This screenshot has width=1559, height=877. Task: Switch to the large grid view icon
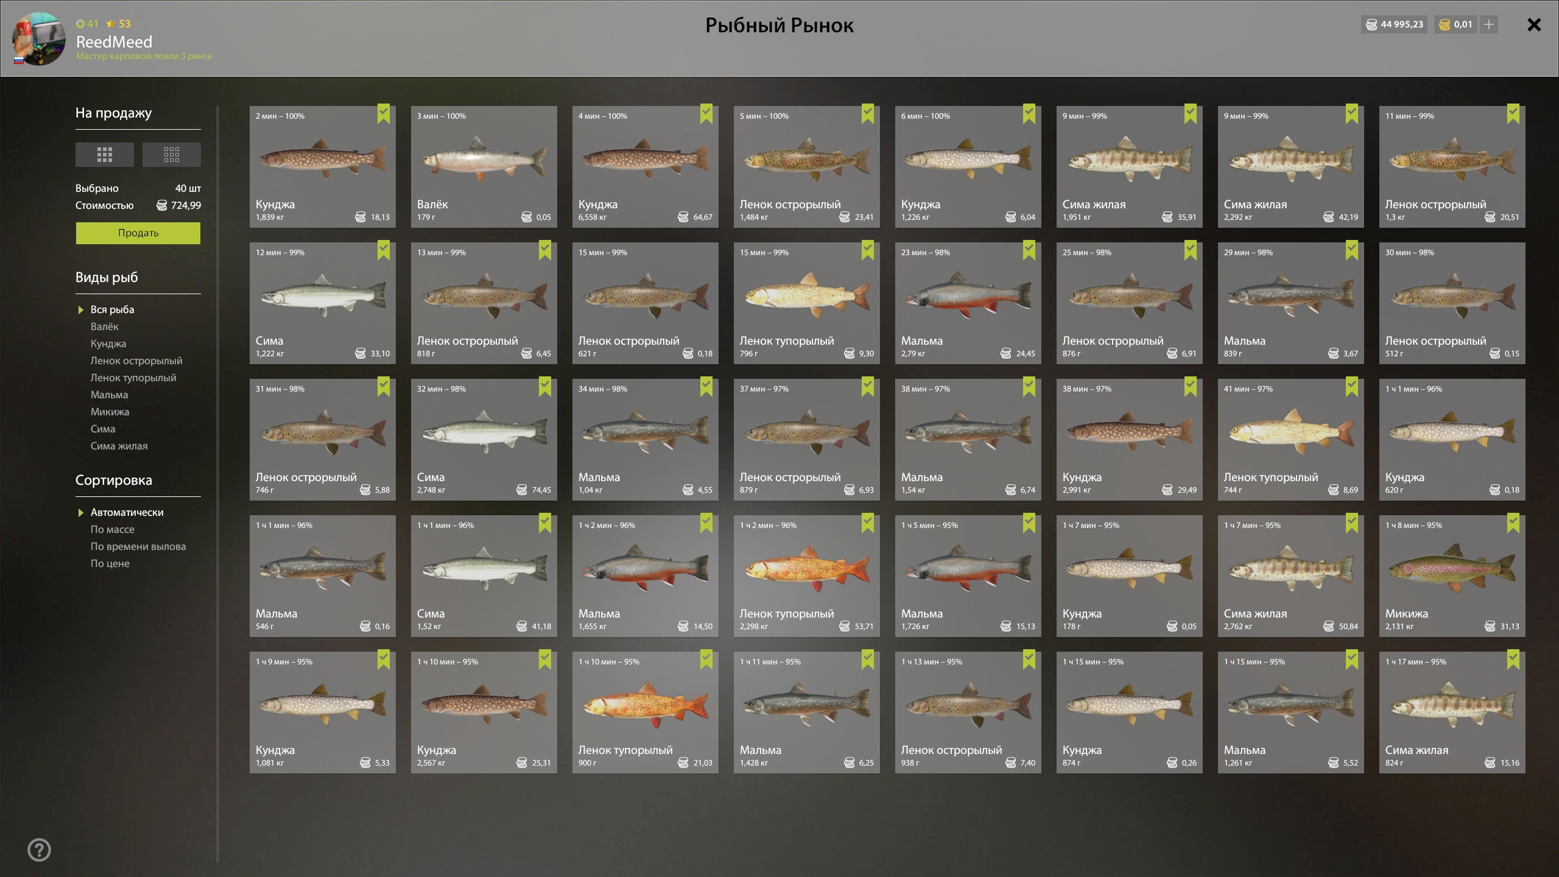pos(105,155)
